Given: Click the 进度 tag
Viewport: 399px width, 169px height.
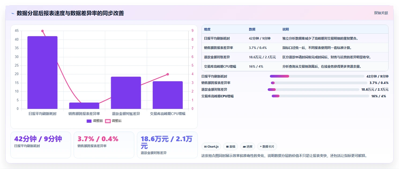Looking at the screenshot, I should (248, 147).
